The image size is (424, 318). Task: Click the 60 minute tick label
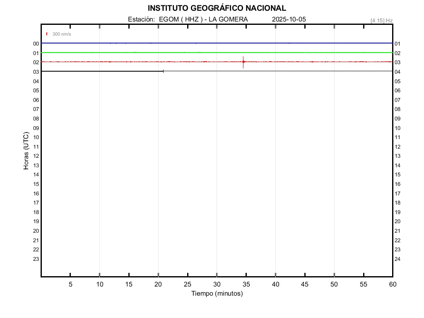click(x=393, y=284)
